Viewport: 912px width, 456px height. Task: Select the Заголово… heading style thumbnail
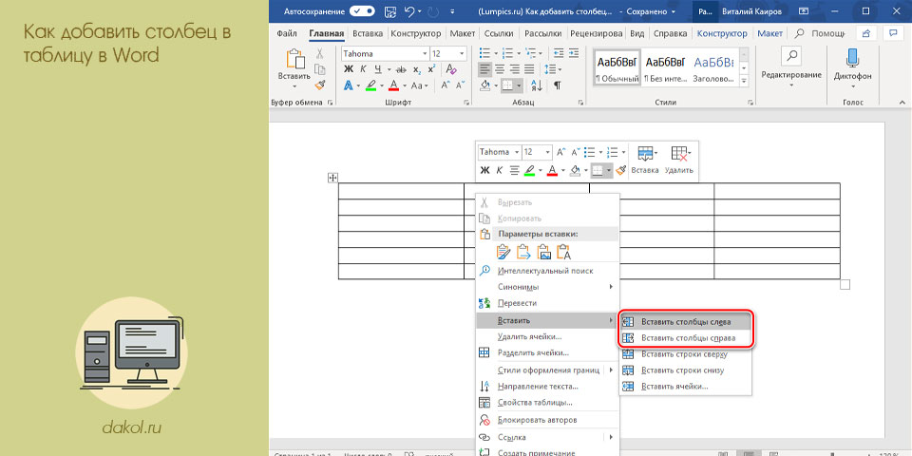pyautogui.click(x=713, y=68)
